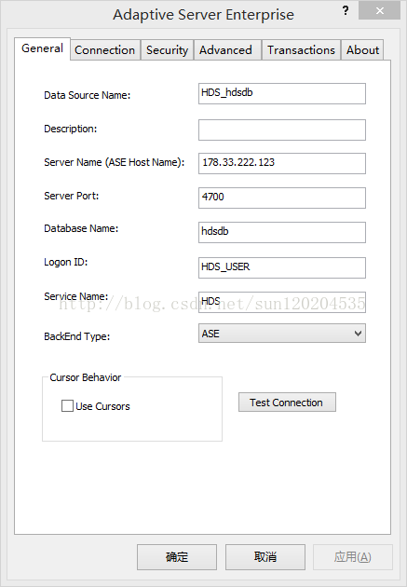Click the Server Name (ASE Host Name) label
Screen dimensions: 407x587
tap(115, 162)
